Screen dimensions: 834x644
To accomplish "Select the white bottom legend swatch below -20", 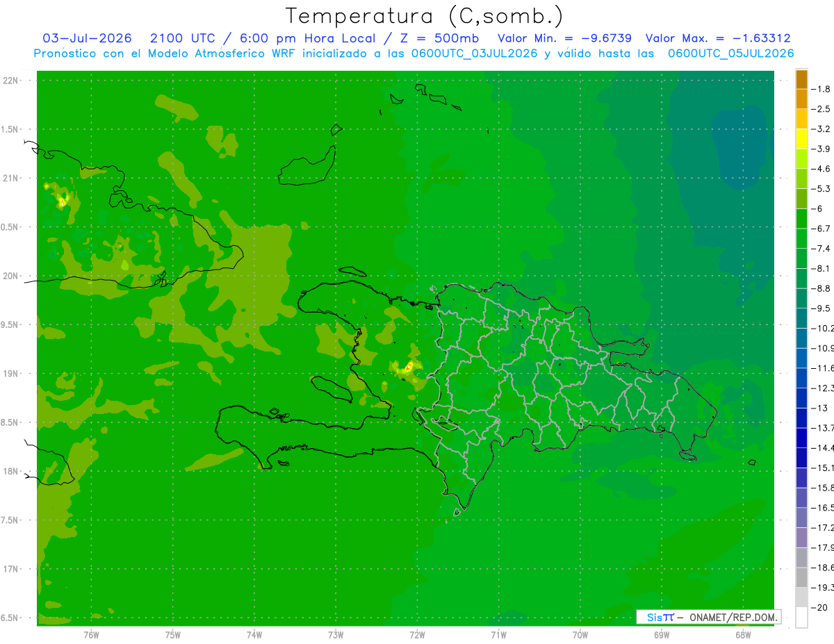I will tap(801, 618).
